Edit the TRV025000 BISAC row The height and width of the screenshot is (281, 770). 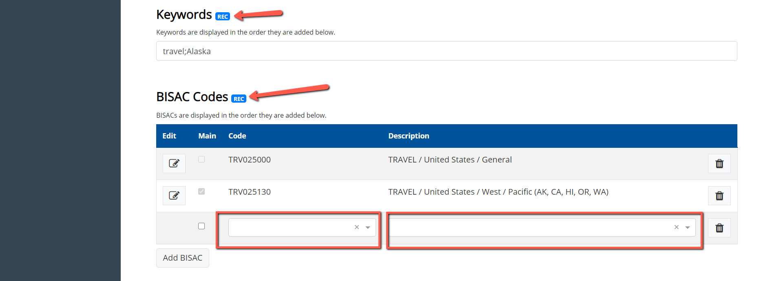click(x=174, y=163)
